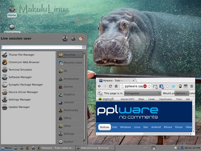Click the Facebook extension icon in toolbar
201x151 pixels.
pos(162,86)
